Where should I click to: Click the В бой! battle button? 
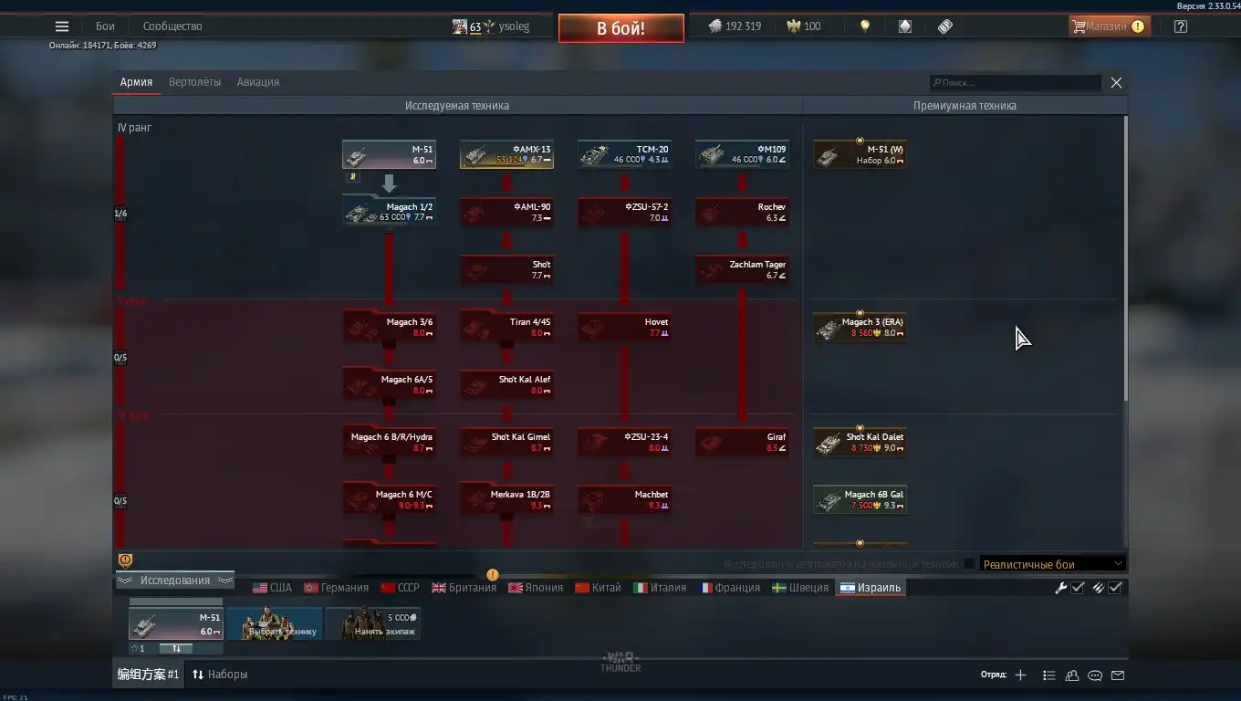coord(620,28)
